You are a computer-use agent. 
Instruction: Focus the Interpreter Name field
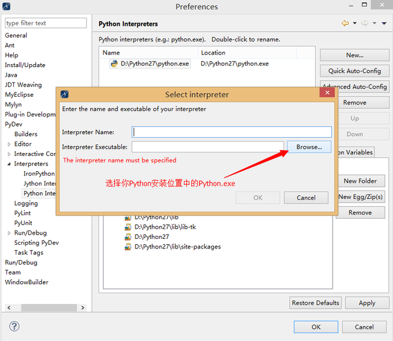(x=232, y=132)
